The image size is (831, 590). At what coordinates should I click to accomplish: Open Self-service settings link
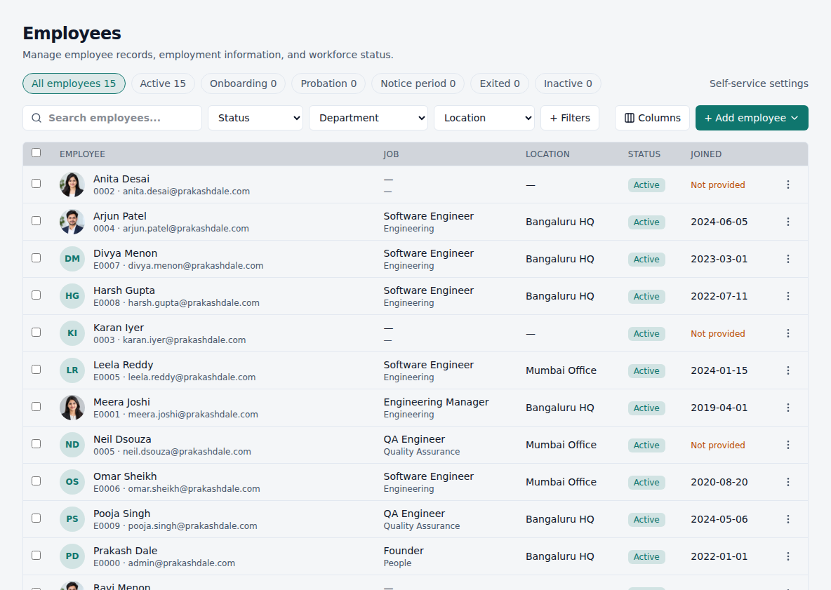(x=759, y=83)
